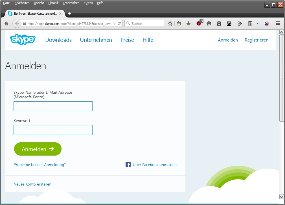Show bookmarks list icon
This screenshot has width=285, height=205.
179,23
